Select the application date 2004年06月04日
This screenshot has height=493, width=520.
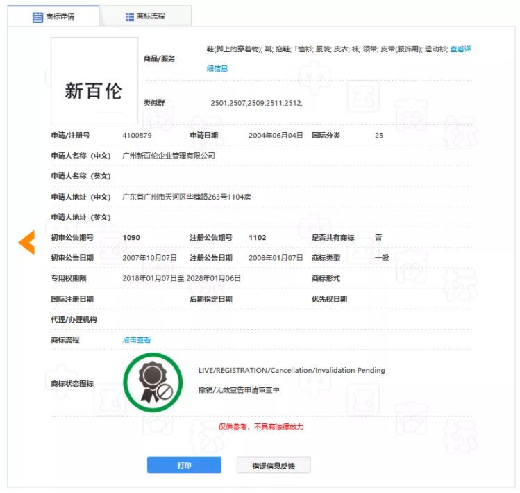tap(276, 135)
